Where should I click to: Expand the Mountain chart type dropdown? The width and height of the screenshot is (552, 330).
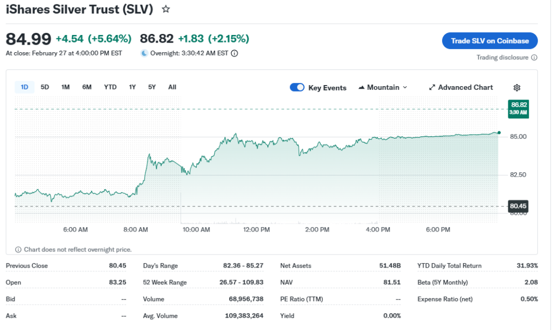(405, 88)
